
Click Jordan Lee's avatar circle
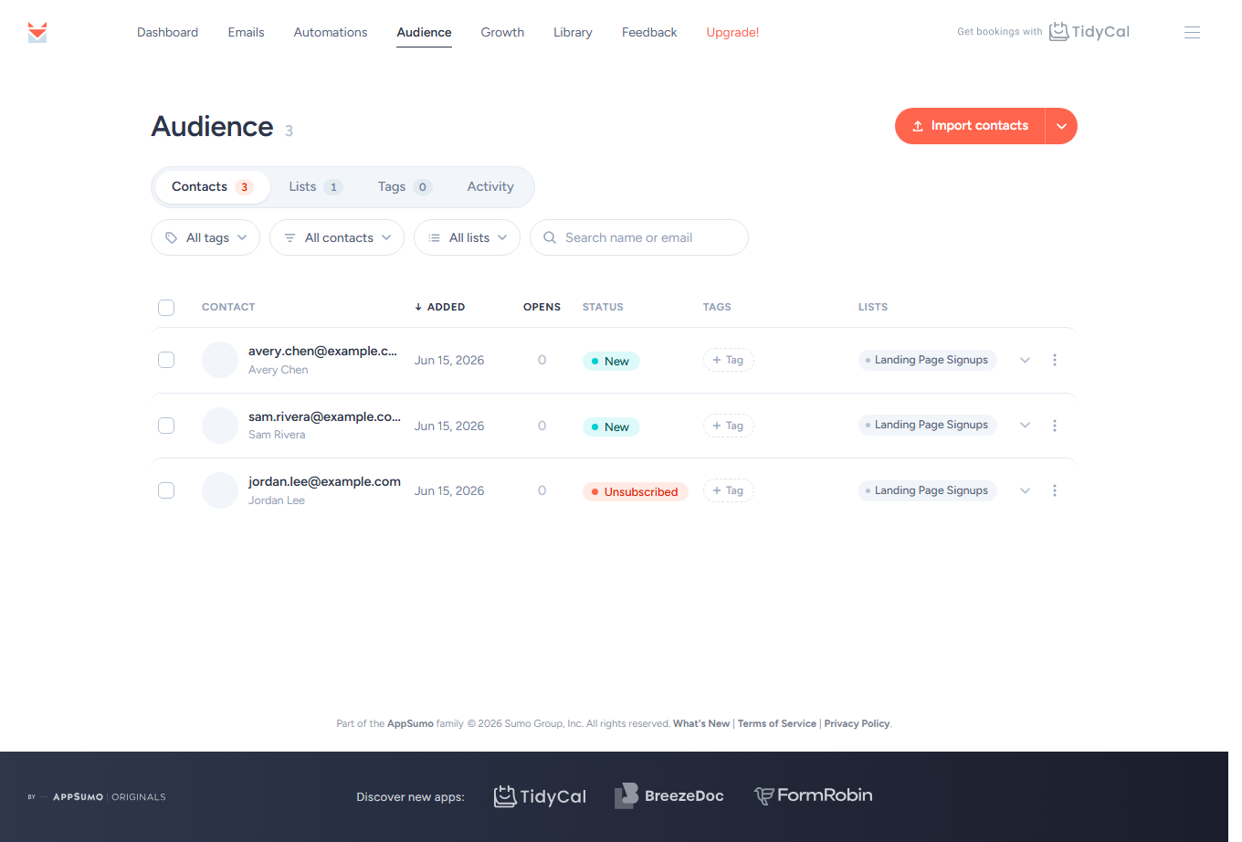[220, 490]
